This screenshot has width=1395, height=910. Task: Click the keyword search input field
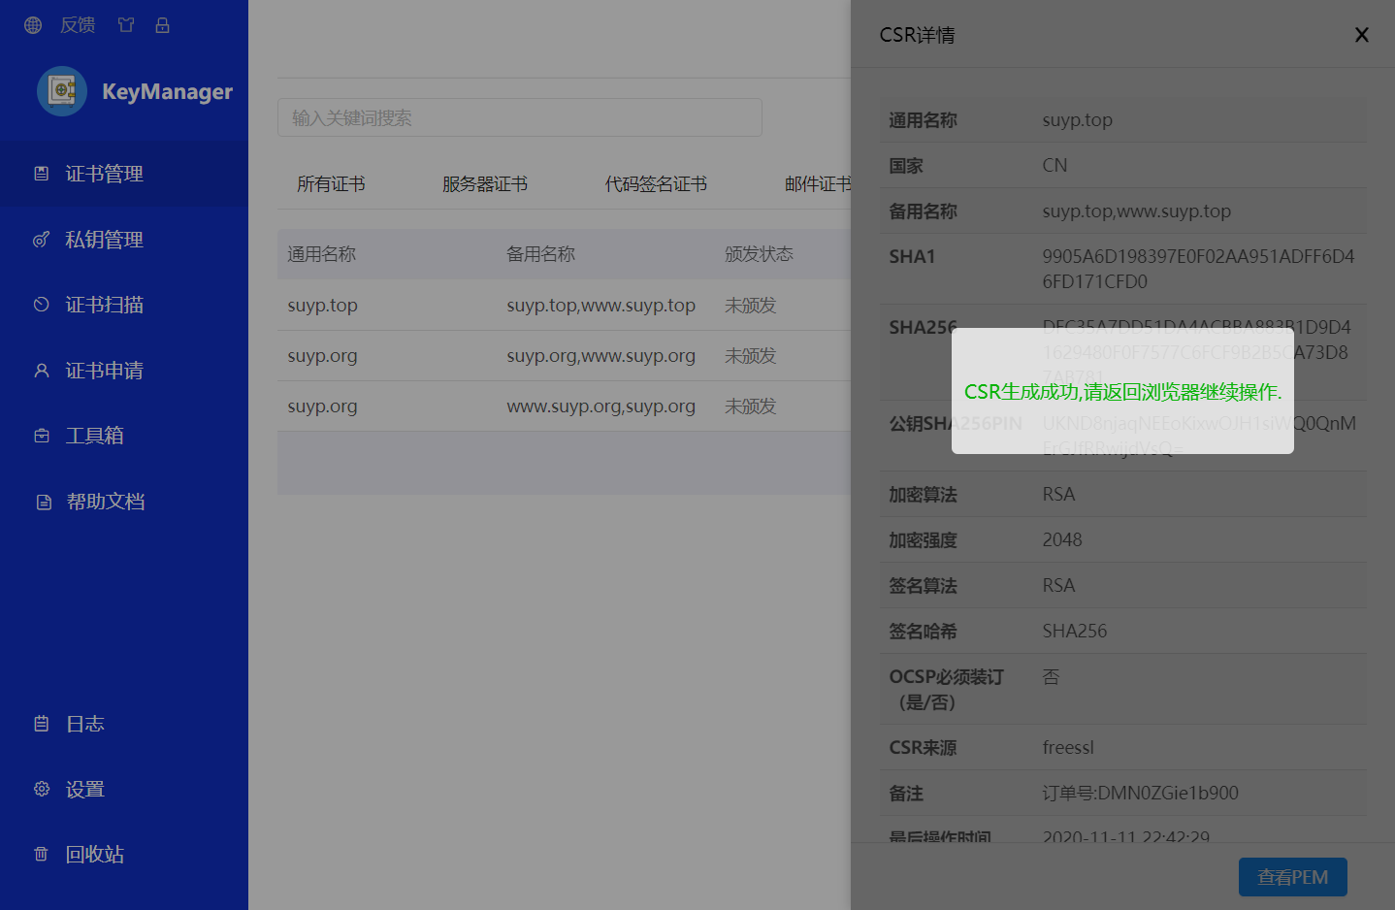[520, 116]
